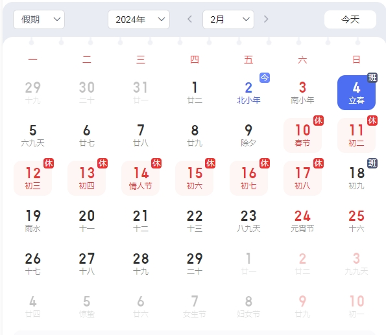The image size is (386, 335).
Task: Select March 6 廿六
Action: (x=141, y=306)
